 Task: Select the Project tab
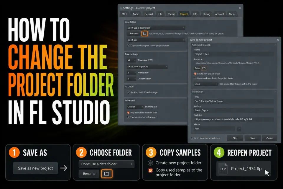[x=184, y=14]
